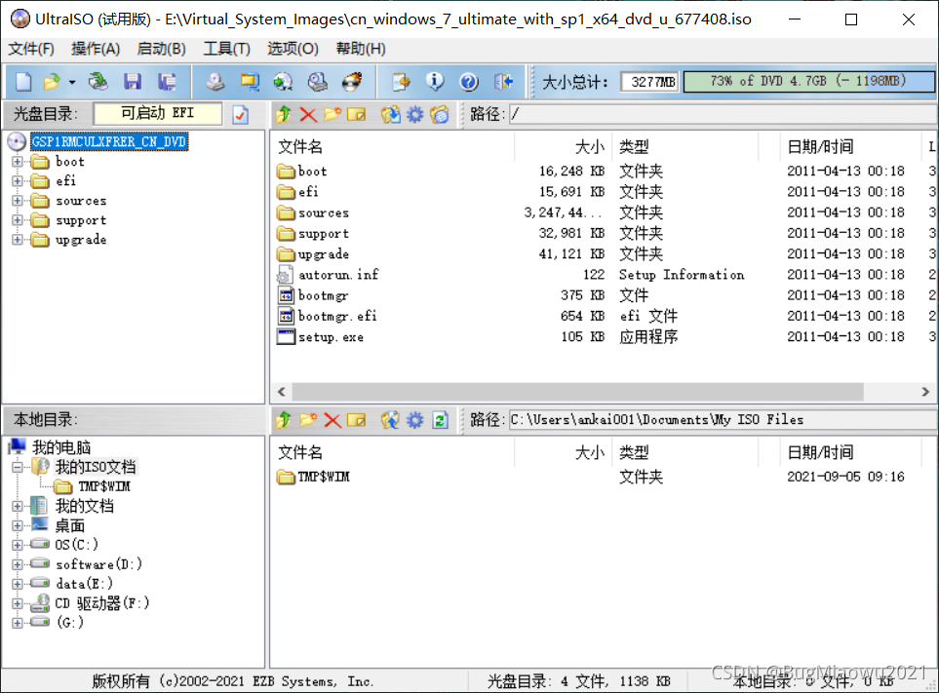Image resolution: width=939 pixels, height=693 pixels.
Task: Expand the upgrade folder in the ISO tree
Action: click(x=18, y=240)
